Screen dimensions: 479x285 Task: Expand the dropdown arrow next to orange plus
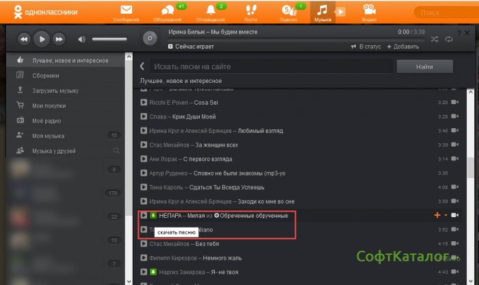[x=446, y=215]
